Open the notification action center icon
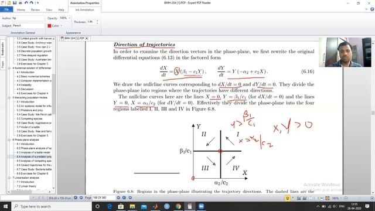Viewport: 375px width, 211px height. pyautogui.click(x=367, y=206)
